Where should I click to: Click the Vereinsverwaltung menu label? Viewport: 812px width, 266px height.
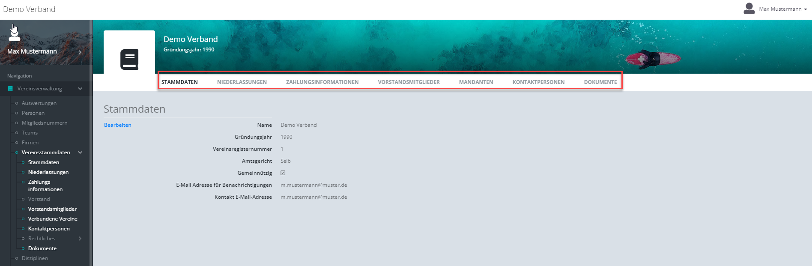point(40,89)
